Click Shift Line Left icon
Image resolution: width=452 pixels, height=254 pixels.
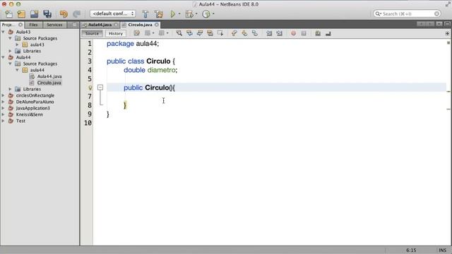[x=269, y=33]
